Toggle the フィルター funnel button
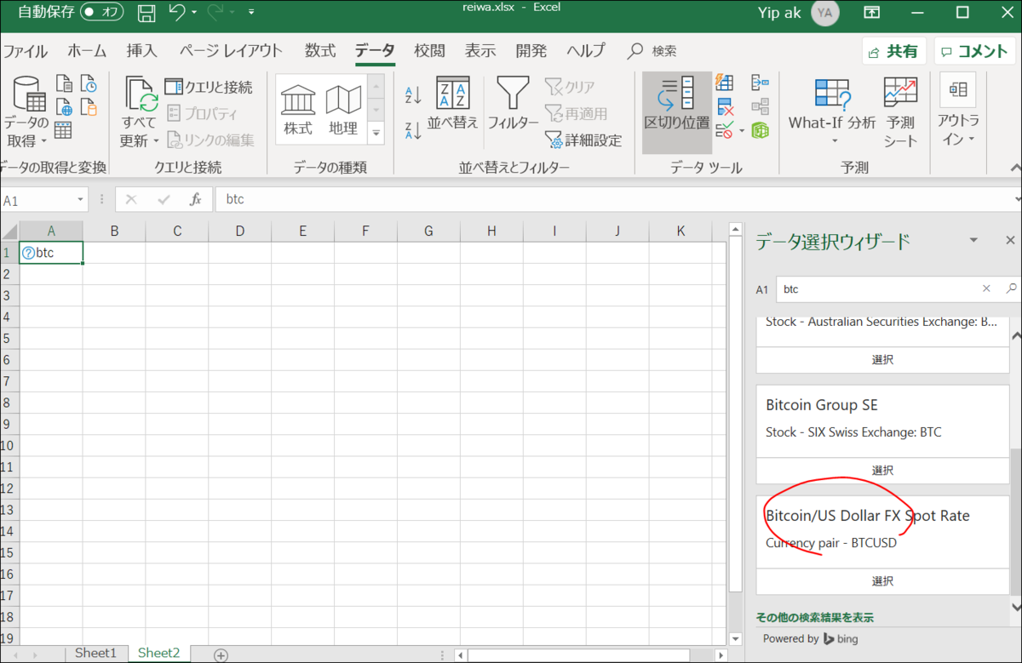Screen dimensions: 1022x663 coord(513,105)
